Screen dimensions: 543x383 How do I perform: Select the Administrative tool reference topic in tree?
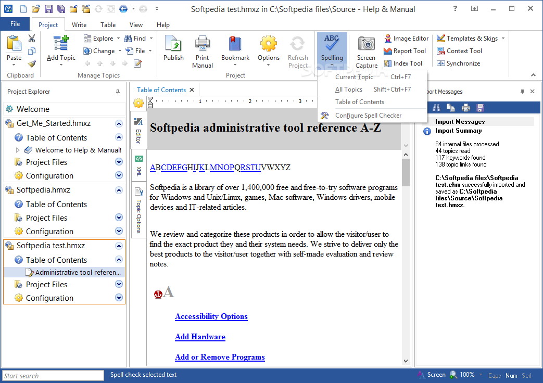click(x=65, y=273)
